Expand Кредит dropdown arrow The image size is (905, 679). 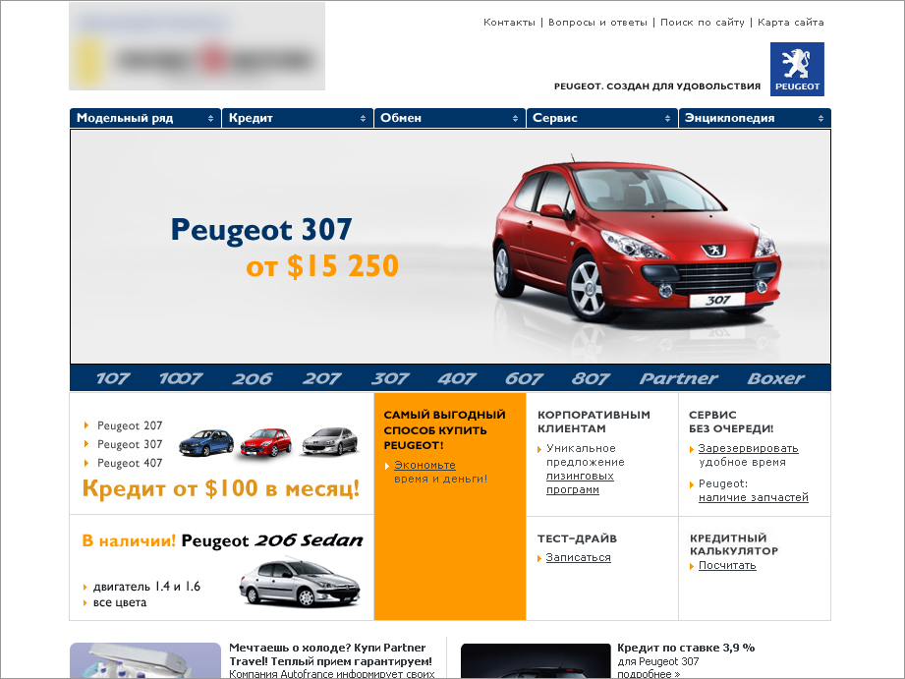point(363,118)
